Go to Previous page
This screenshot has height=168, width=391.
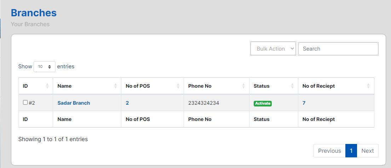click(x=329, y=151)
